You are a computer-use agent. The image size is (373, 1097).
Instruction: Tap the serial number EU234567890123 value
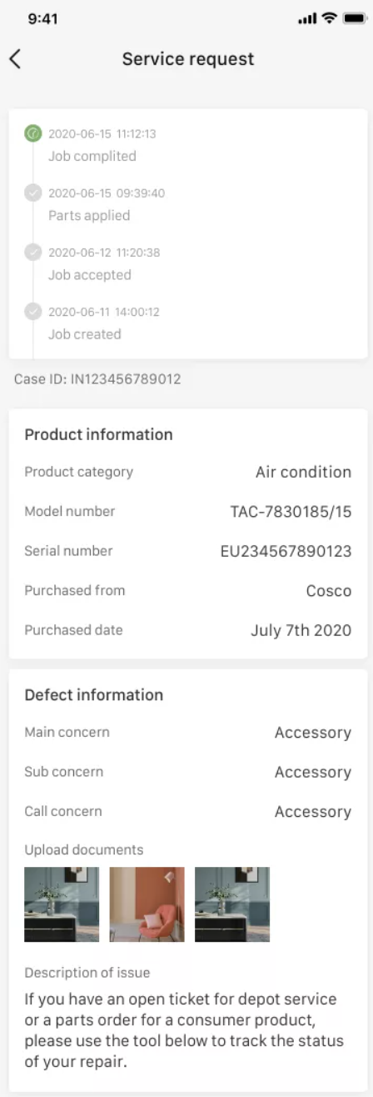[286, 551]
